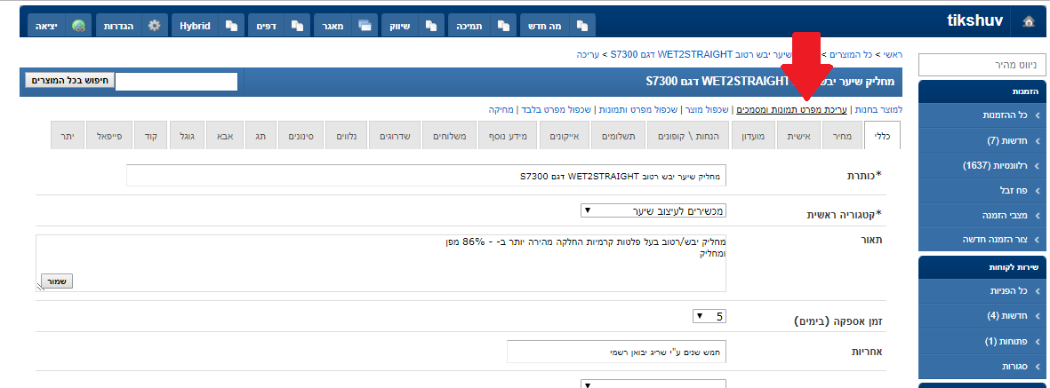
Task: Go to כל המוצרים in the breadcrumb
Action: 850,54
